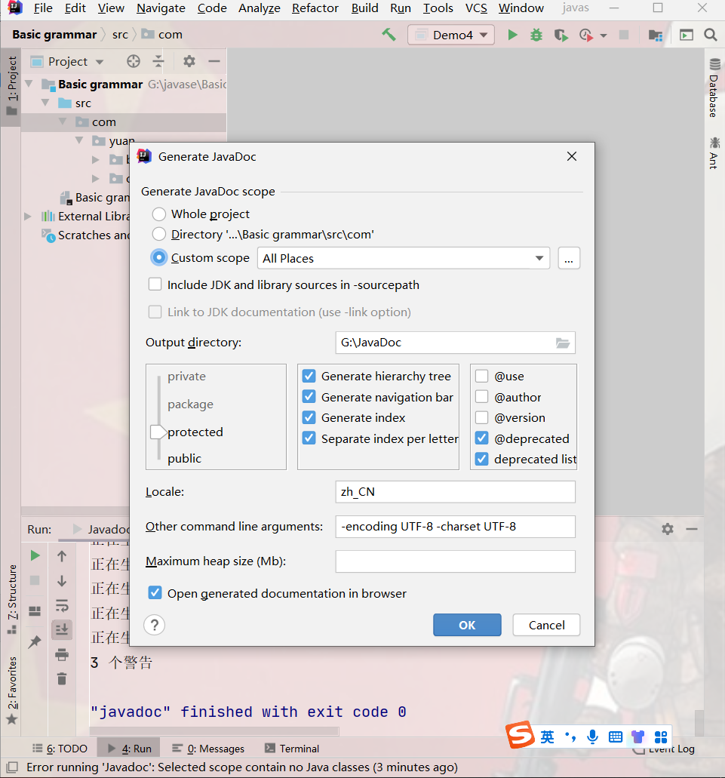Open the File menu
Screen dimensions: 725x778
[43, 8]
